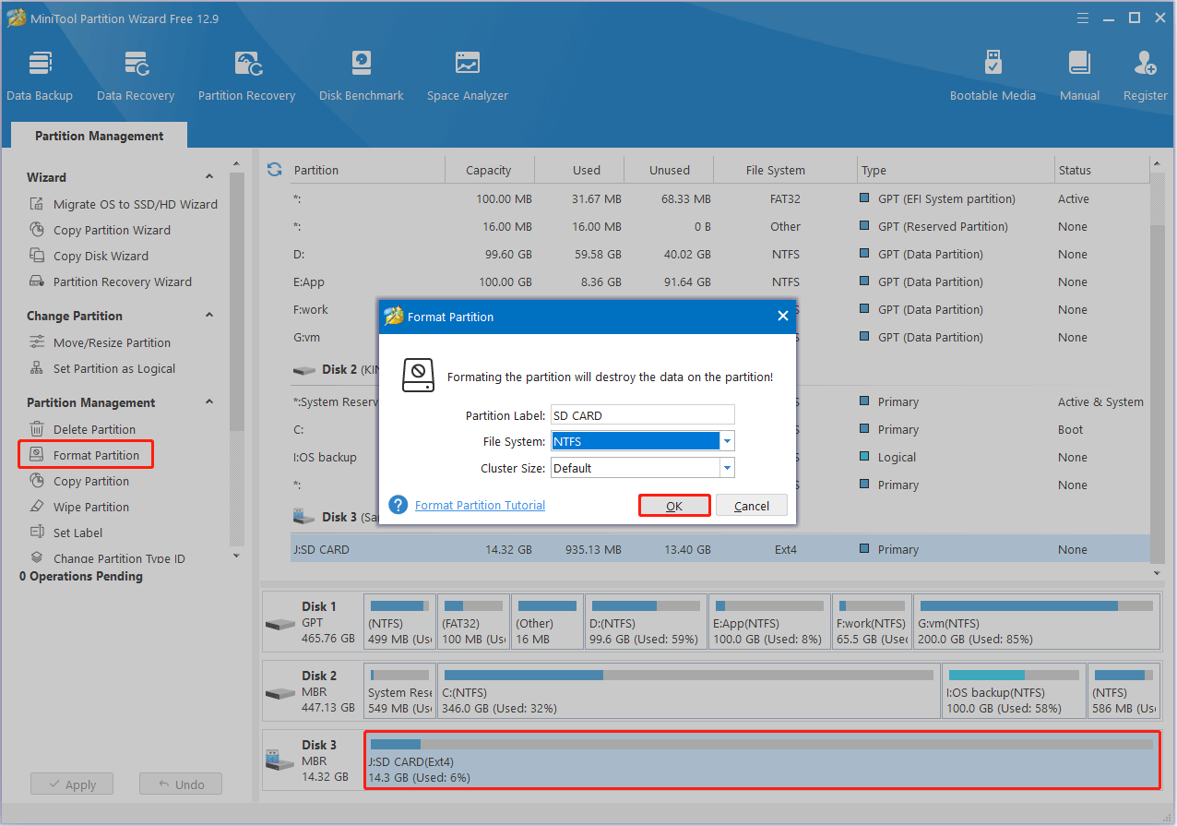Image resolution: width=1177 pixels, height=826 pixels.
Task: Collapse the Change Partition section
Action: (x=209, y=316)
